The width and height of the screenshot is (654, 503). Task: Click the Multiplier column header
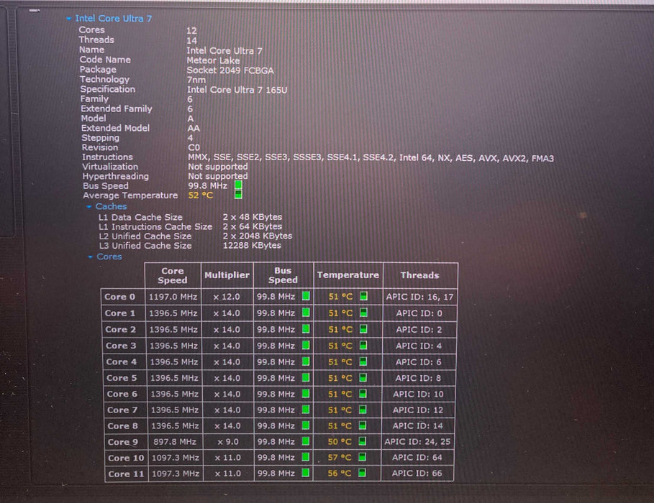(x=227, y=275)
